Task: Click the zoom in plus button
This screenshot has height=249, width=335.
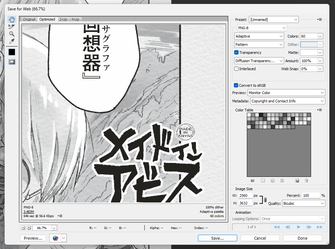Action: pos(29,228)
